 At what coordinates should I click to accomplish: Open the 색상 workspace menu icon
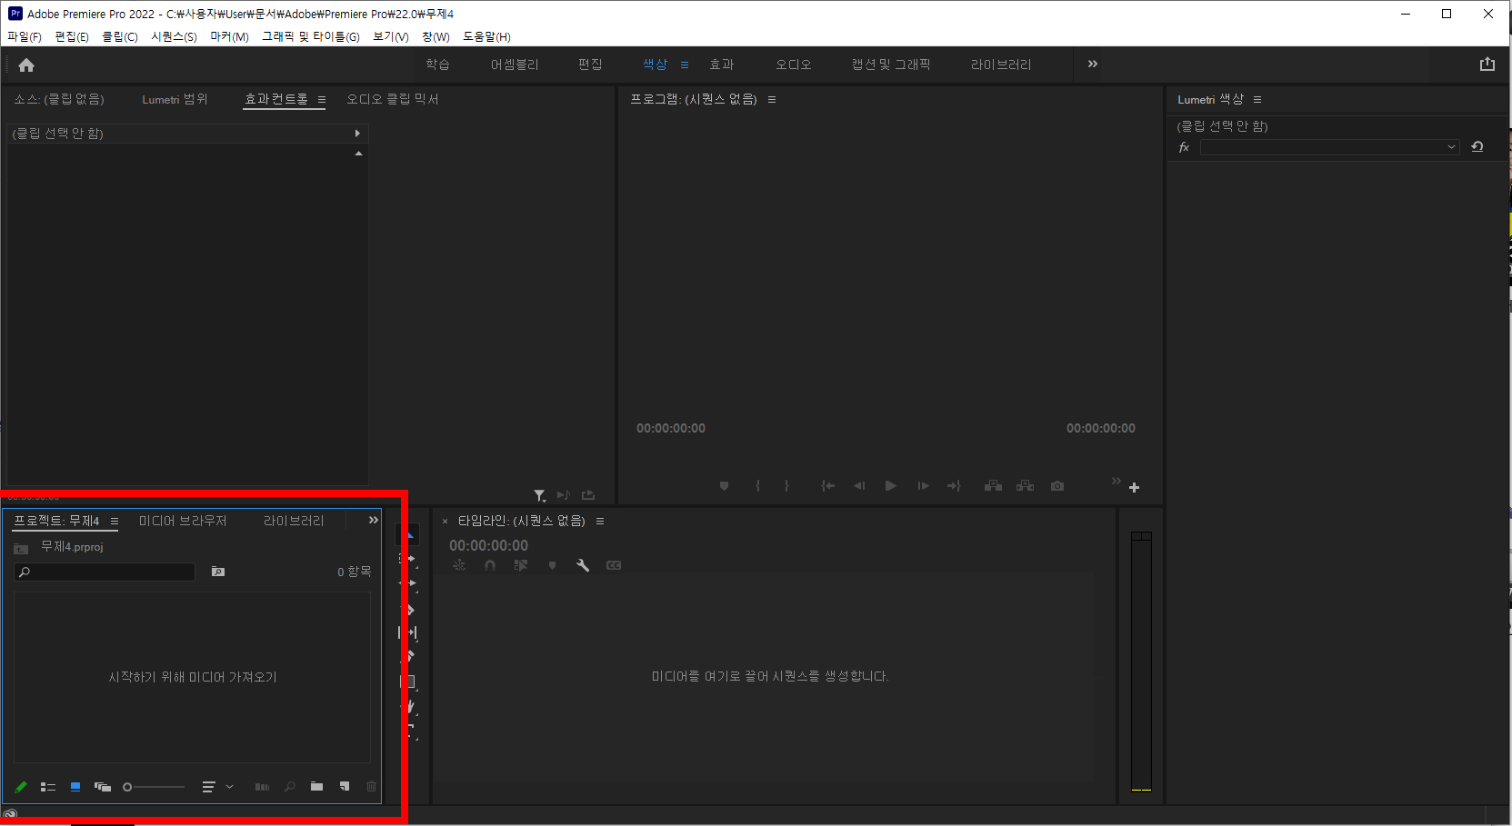point(685,65)
